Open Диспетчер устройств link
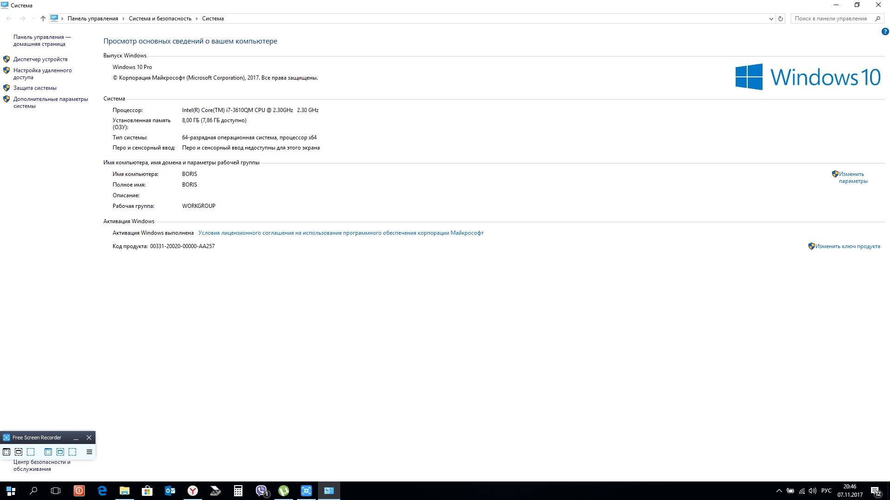Image resolution: width=890 pixels, height=500 pixels. coord(40,59)
